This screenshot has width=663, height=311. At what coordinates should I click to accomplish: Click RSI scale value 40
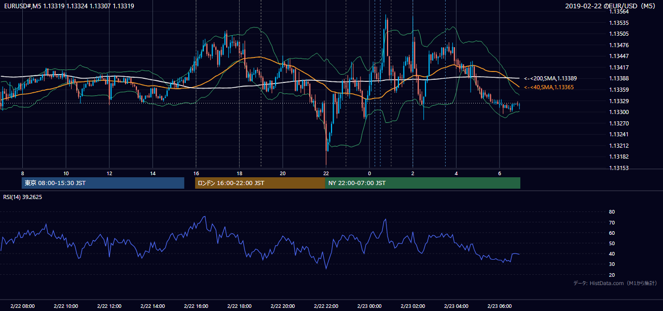[x=612, y=253]
